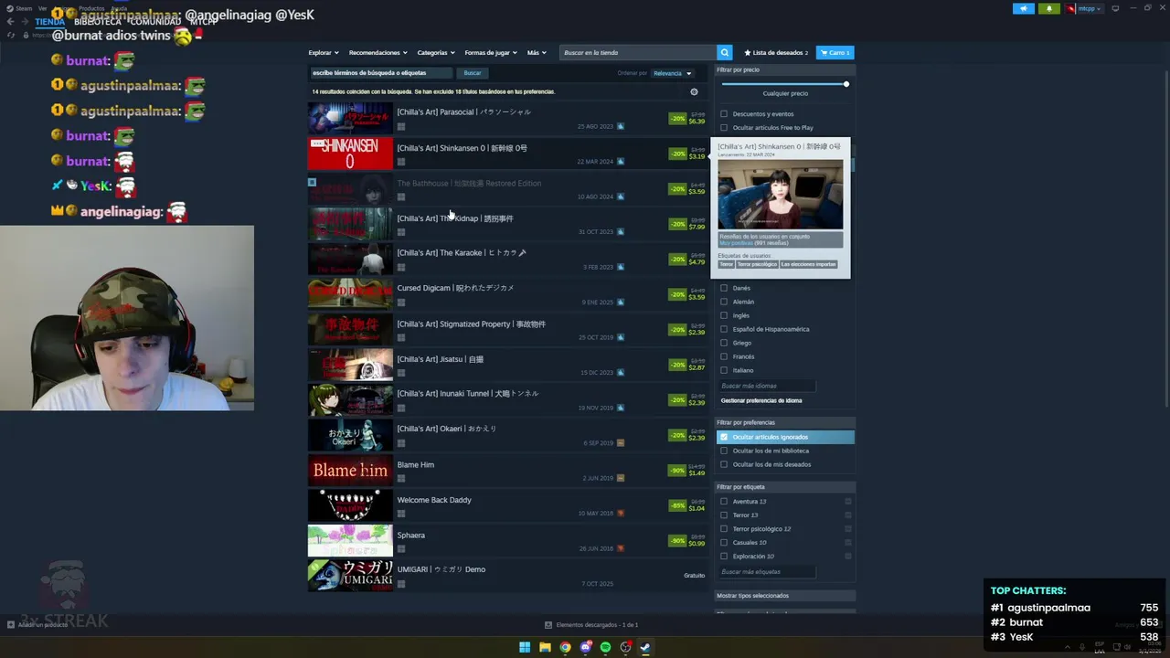Image resolution: width=1170 pixels, height=658 pixels.
Task: Click Windows platform icon under Sphaera
Action: 400,549
